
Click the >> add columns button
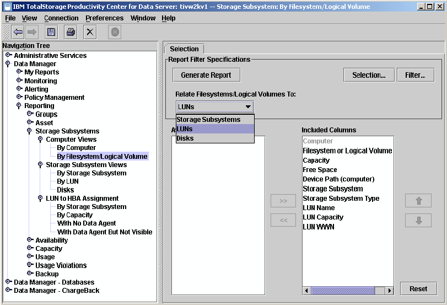coord(283,201)
